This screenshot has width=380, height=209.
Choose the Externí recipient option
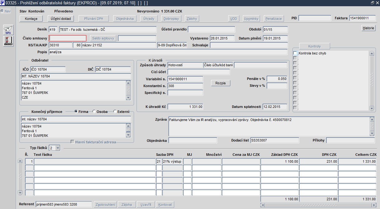[115, 112]
